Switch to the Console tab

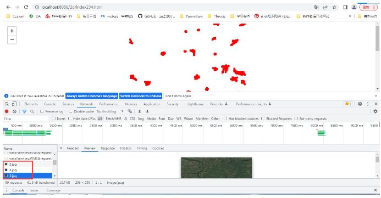click(x=50, y=104)
